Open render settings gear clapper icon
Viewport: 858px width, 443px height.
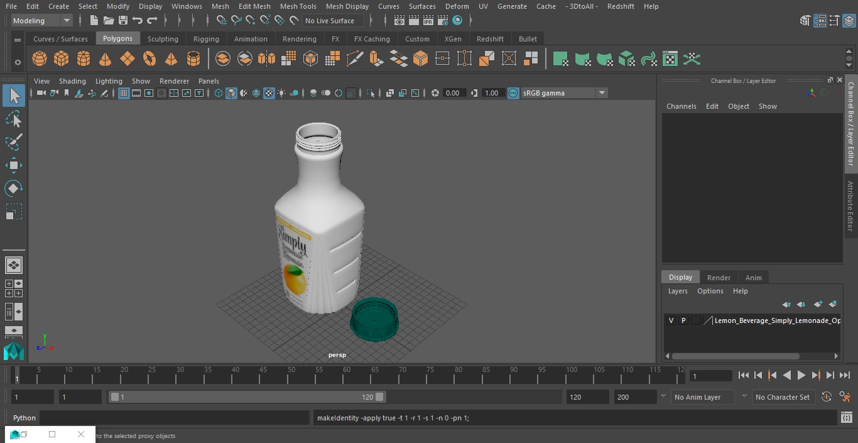tap(443, 21)
